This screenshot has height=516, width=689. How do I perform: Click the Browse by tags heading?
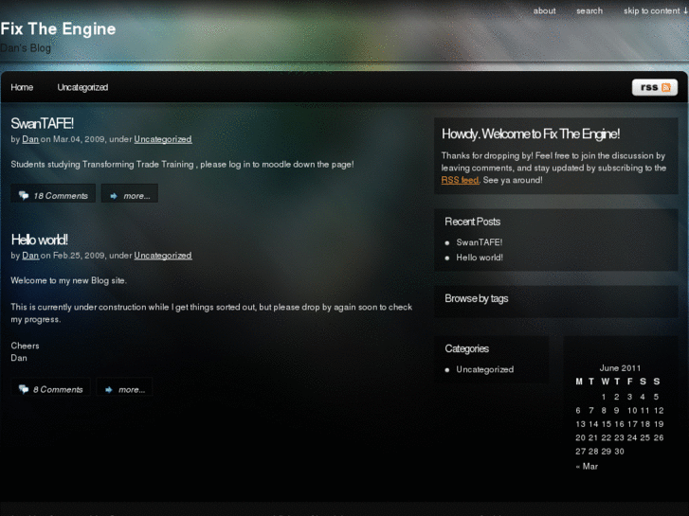pos(477,298)
